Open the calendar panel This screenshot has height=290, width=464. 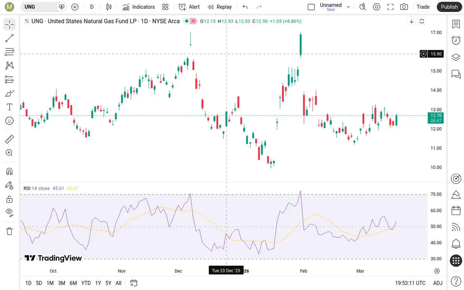pos(456,211)
